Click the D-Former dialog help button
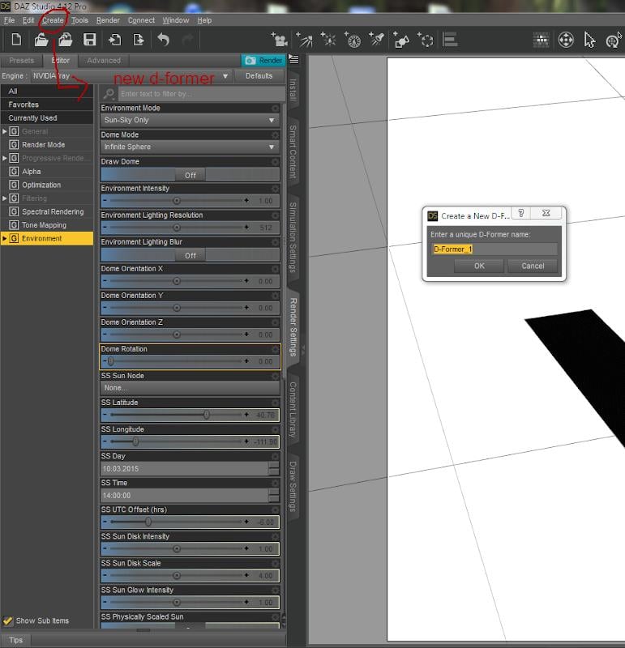The width and height of the screenshot is (625, 648). (521, 213)
